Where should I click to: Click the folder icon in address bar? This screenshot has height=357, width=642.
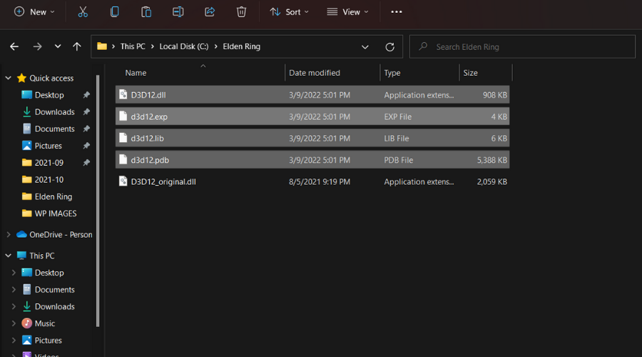click(x=102, y=46)
